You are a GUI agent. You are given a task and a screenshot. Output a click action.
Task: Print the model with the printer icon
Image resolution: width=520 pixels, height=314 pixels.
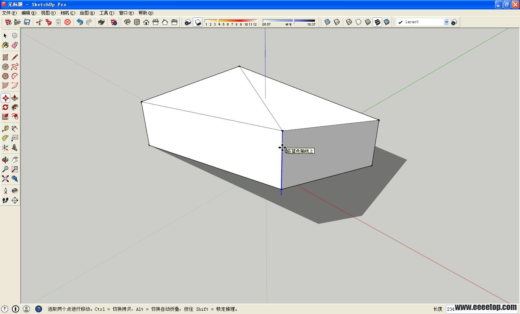(101, 22)
